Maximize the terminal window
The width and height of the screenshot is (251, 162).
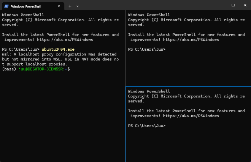233,5
